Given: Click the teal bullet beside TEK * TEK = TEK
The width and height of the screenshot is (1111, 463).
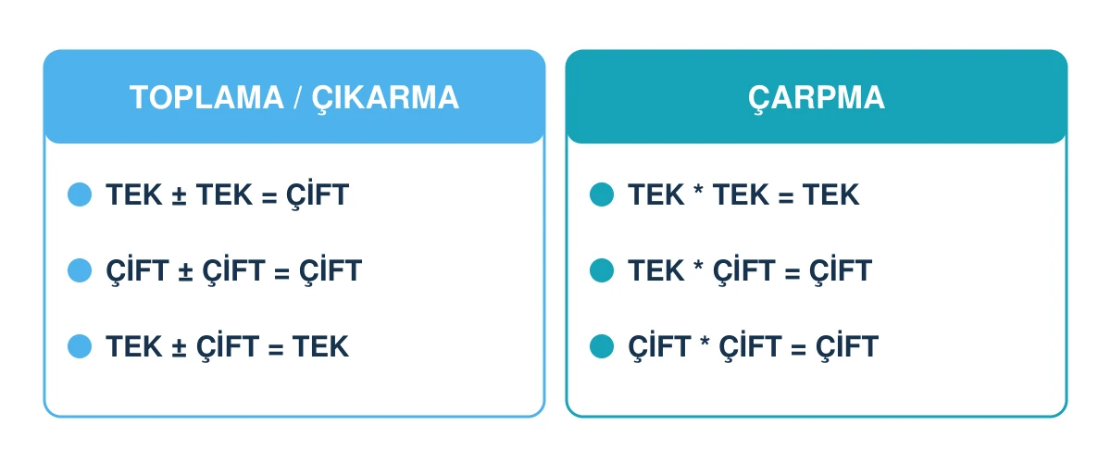Looking at the screenshot, I should click(x=602, y=194).
